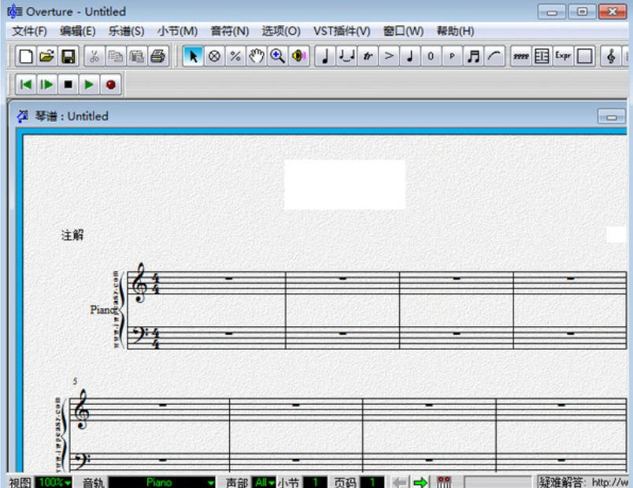Open a file with the folder icon

[x=46, y=57]
